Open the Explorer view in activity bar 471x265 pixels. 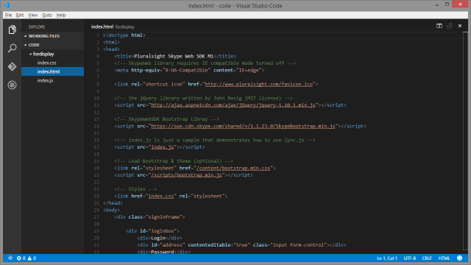(x=12, y=29)
